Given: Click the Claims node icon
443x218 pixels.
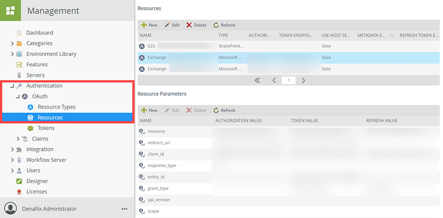Looking at the screenshot, I should (x=25, y=139).
